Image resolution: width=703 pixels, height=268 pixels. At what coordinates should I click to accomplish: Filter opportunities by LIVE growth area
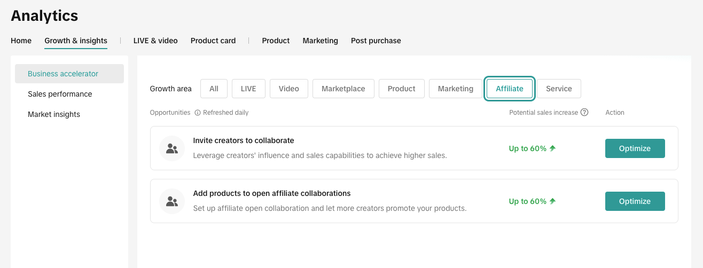coord(248,89)
